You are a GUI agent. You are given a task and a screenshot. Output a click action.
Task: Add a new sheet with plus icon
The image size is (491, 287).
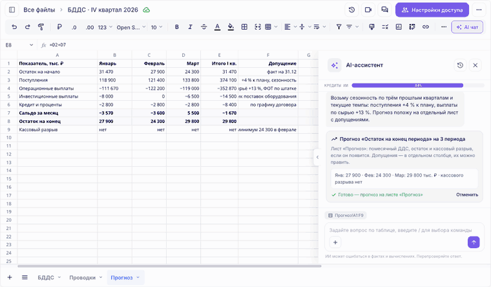[x=10, y=277]
